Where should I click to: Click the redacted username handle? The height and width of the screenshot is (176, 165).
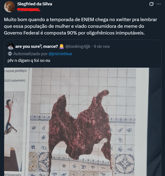pyautogui.click(x=29, y=10)
